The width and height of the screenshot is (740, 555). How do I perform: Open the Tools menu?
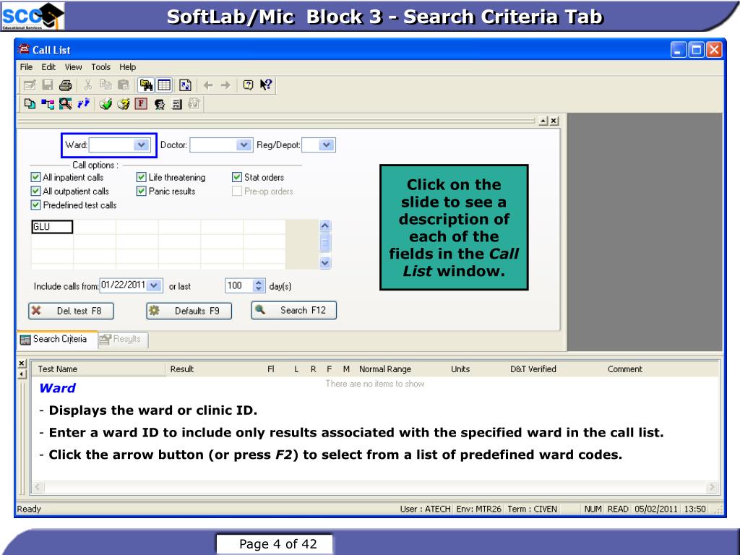(x=100, y=67)
